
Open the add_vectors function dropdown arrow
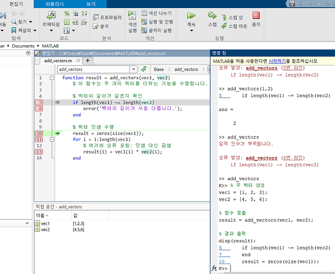tap(134, 69)
